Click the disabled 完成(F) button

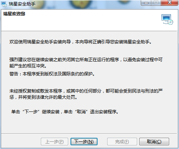click(122, 141)
